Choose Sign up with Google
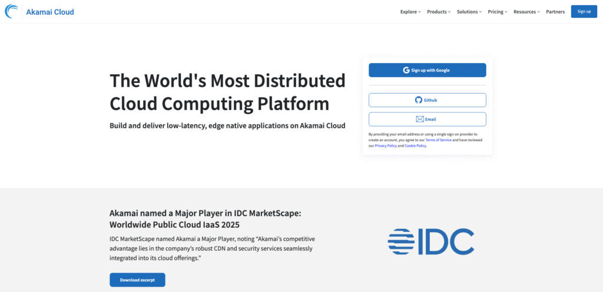603x292 pixels. [428, 70]
